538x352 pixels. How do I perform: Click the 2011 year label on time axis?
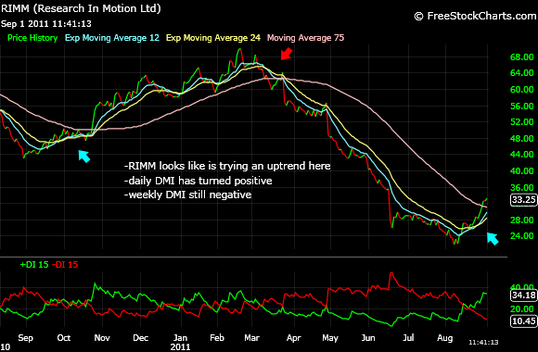(x=180, y=347)
